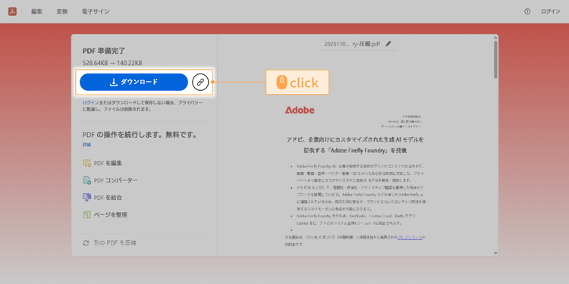The width and height of the screenshot is (569, 284).
Task: Select the PDF を結合 label
Action: click(108, 198)
